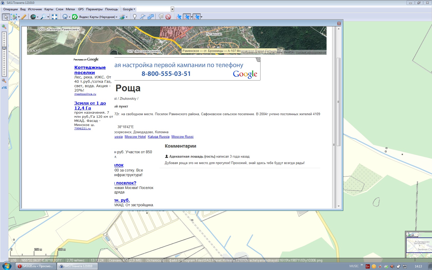Open the Метки menu
The image size is (432, 270).
pos(70,9)
